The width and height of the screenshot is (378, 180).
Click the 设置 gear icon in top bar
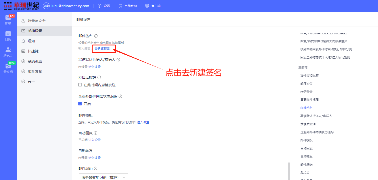100,6
